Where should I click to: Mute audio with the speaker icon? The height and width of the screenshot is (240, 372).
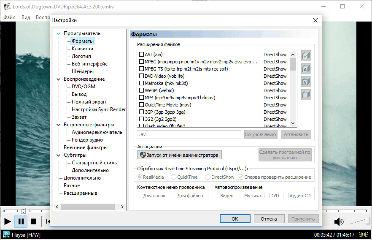pyautogui.click(x=339, y=221)
